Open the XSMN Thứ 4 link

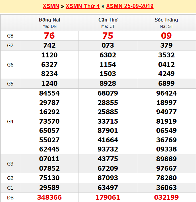pyautogui.click(x=83, y=6)
